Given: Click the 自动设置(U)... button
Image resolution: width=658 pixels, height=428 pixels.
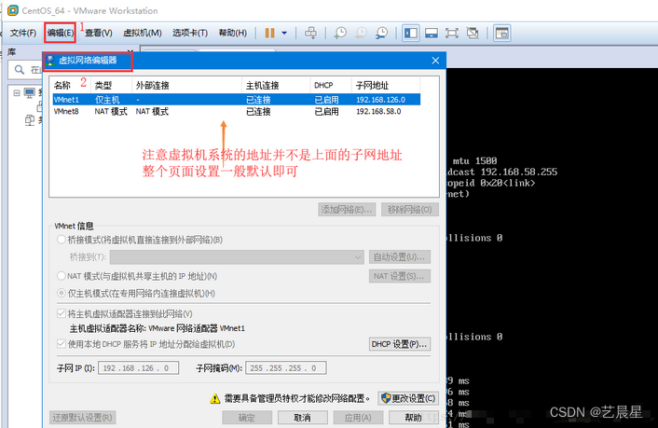Looking at the screenshot, I should [x=400, y=257].
